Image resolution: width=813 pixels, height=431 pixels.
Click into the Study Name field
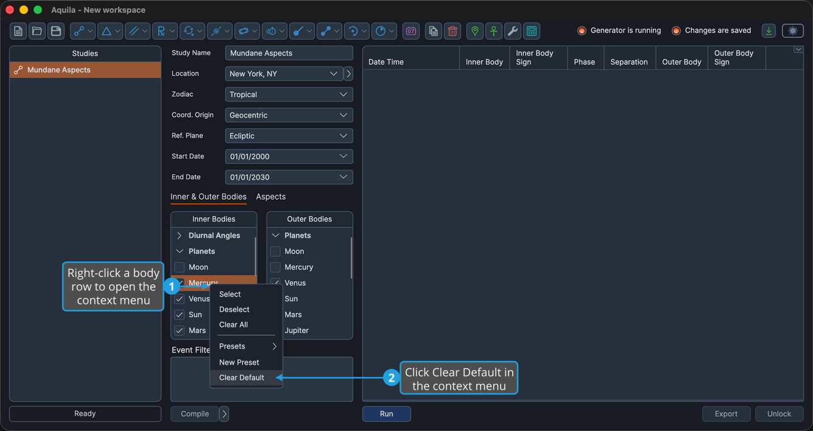point(289,53)
